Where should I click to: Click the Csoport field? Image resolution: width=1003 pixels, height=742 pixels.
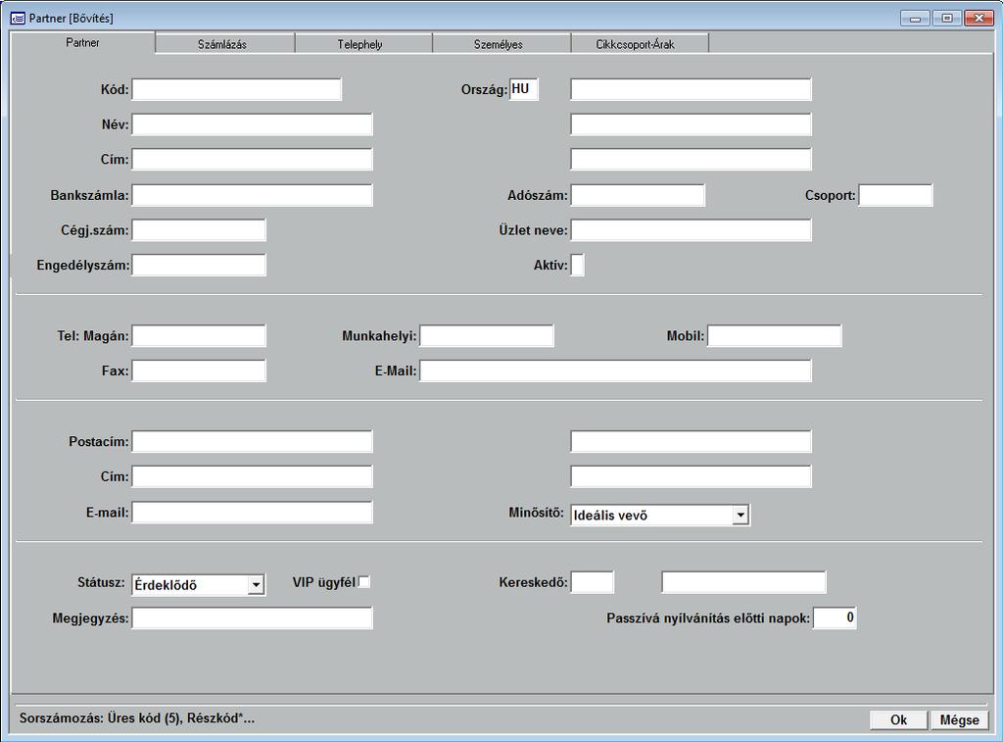(895, 195)
